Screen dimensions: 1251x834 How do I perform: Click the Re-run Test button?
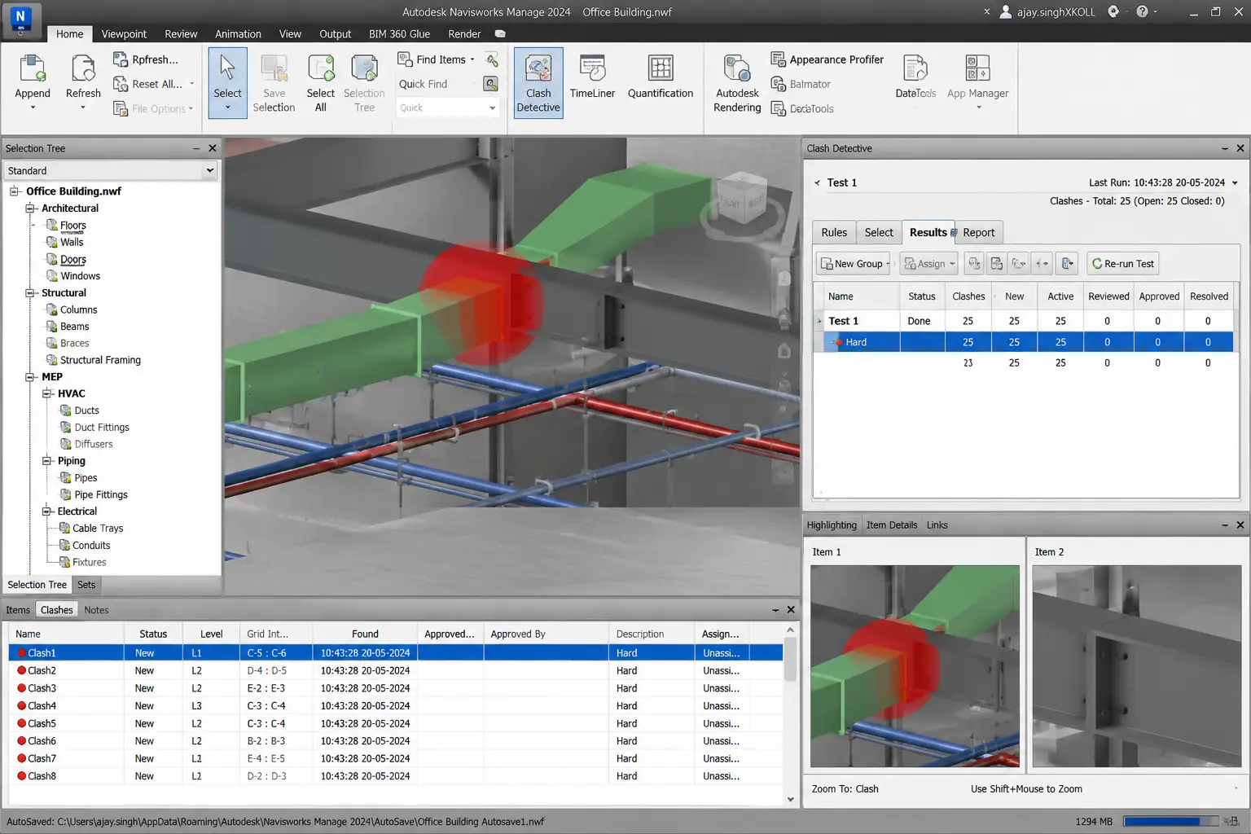[1123, 264]
